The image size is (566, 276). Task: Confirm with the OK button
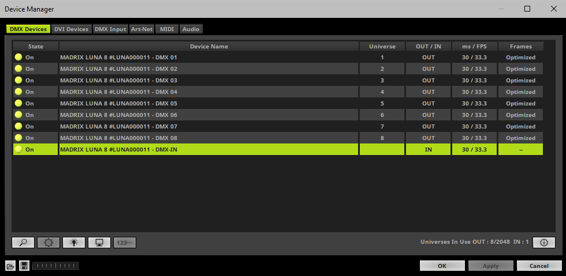tap(442, 266)
